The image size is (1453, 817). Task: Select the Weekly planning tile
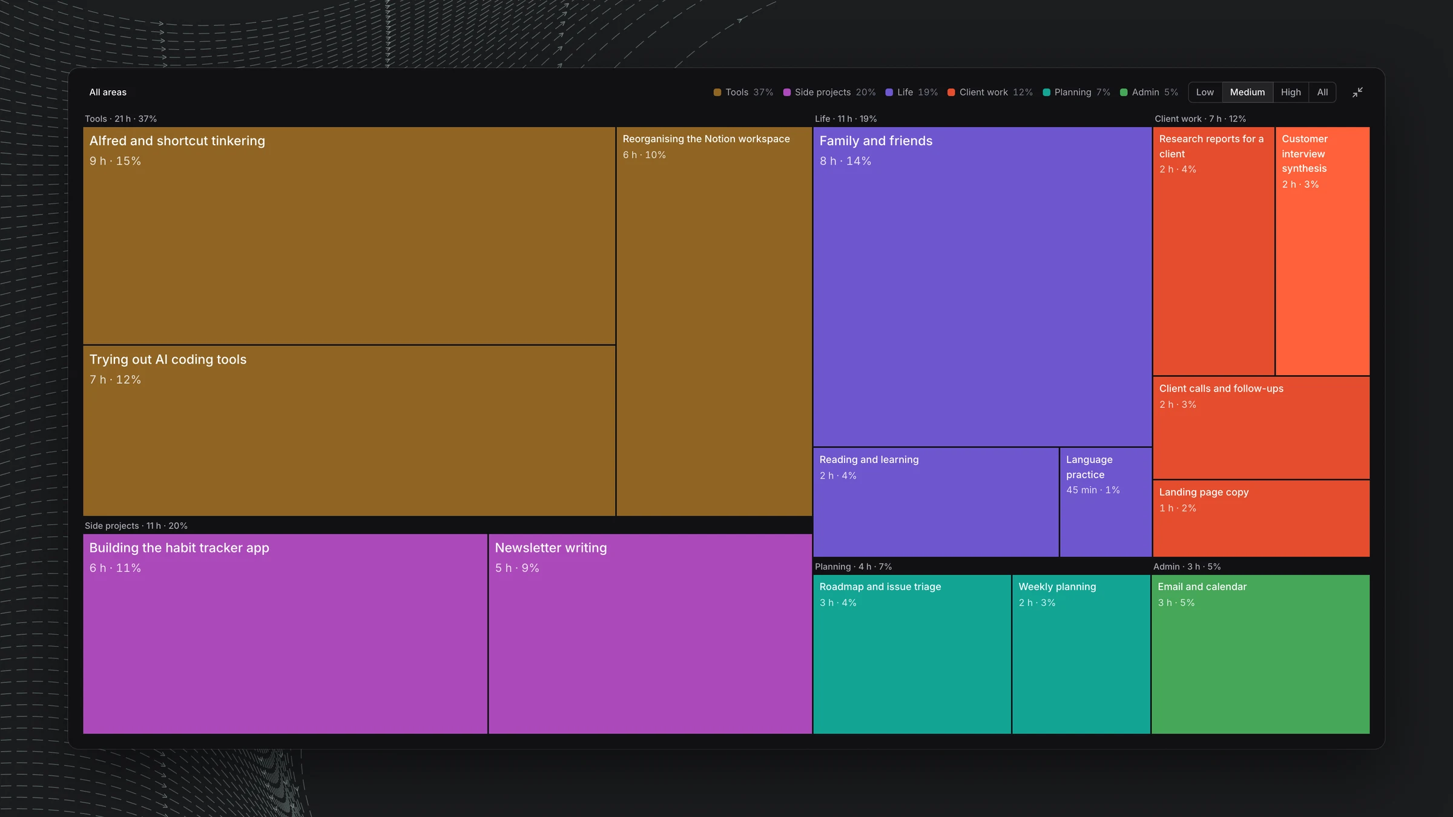click(1081, 654)
